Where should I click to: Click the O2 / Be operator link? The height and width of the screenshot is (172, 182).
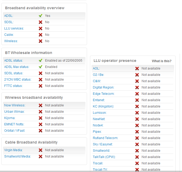98,75
